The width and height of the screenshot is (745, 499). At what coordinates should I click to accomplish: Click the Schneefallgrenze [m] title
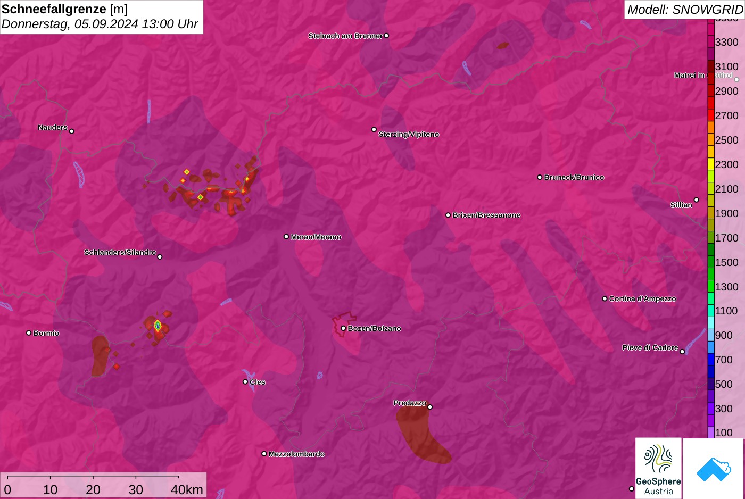point(64,9)
